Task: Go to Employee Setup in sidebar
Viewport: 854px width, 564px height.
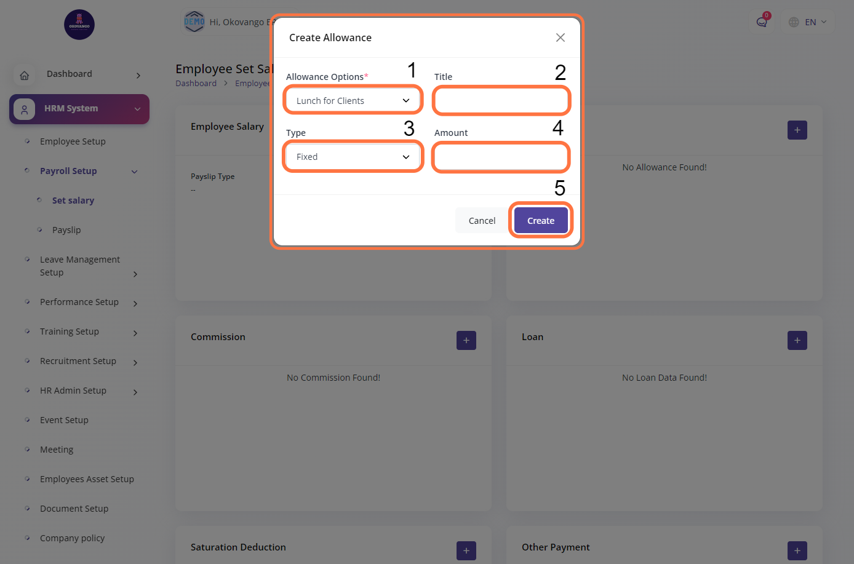Action: coord(73,141)
